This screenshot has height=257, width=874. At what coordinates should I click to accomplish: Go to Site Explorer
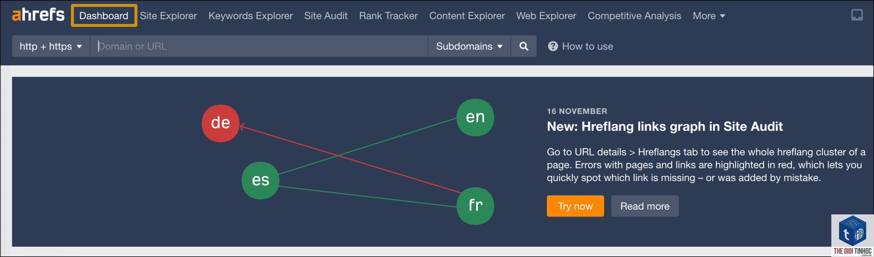pyautogui.click(x=168, y=16)
